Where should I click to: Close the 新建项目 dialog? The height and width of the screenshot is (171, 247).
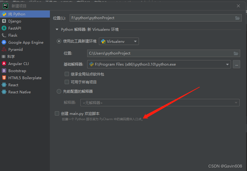(x=238, y=6)
